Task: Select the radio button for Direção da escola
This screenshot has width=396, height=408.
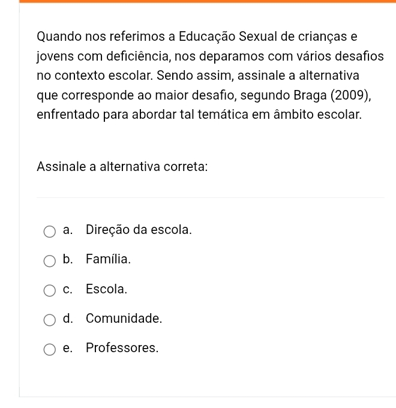Action: click(50, 231)
